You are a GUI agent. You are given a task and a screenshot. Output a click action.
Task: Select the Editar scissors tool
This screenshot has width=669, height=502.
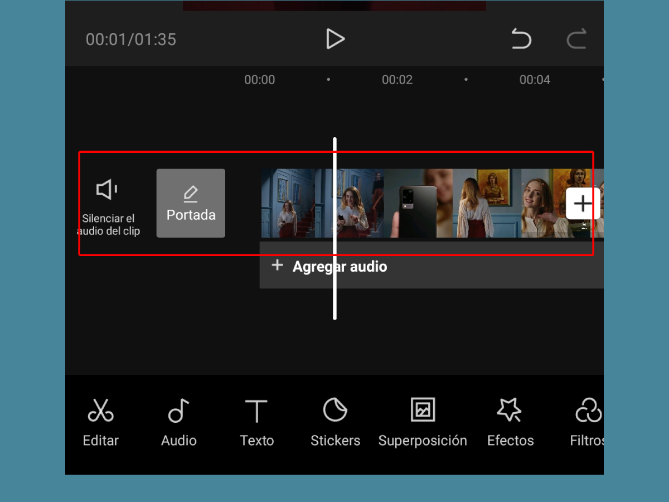(x=100, y=421)
